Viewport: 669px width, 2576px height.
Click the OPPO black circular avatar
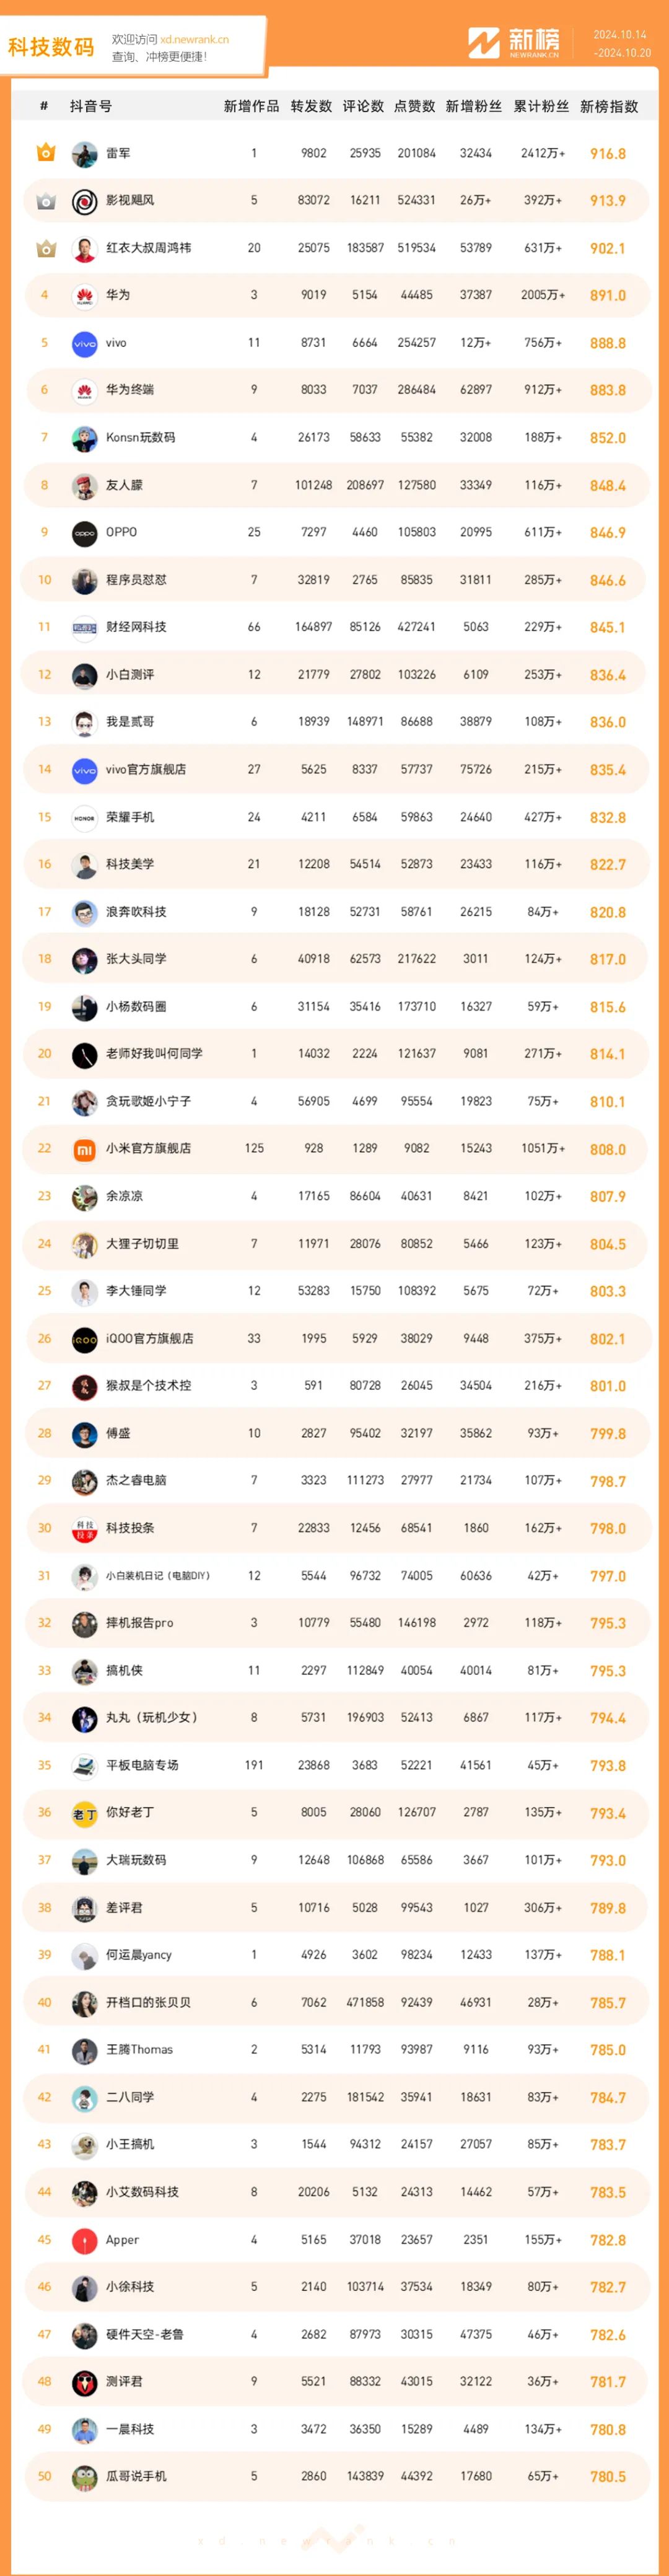click(x=84, y=533)
